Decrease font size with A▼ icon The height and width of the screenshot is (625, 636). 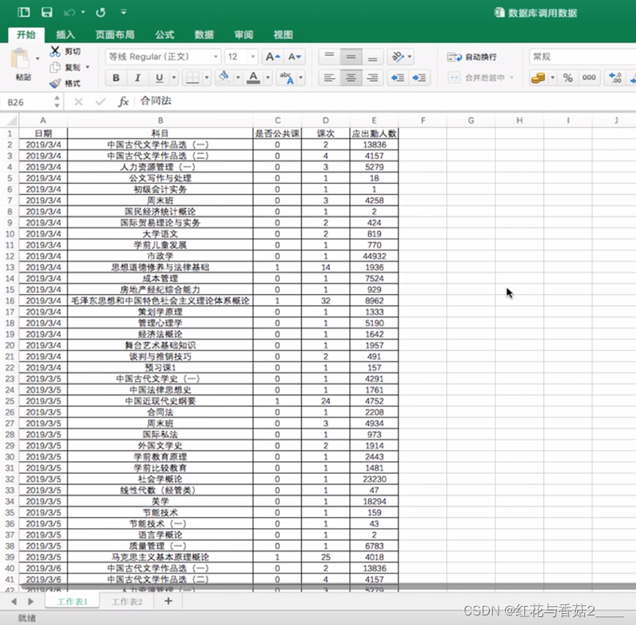pos(294,56)
